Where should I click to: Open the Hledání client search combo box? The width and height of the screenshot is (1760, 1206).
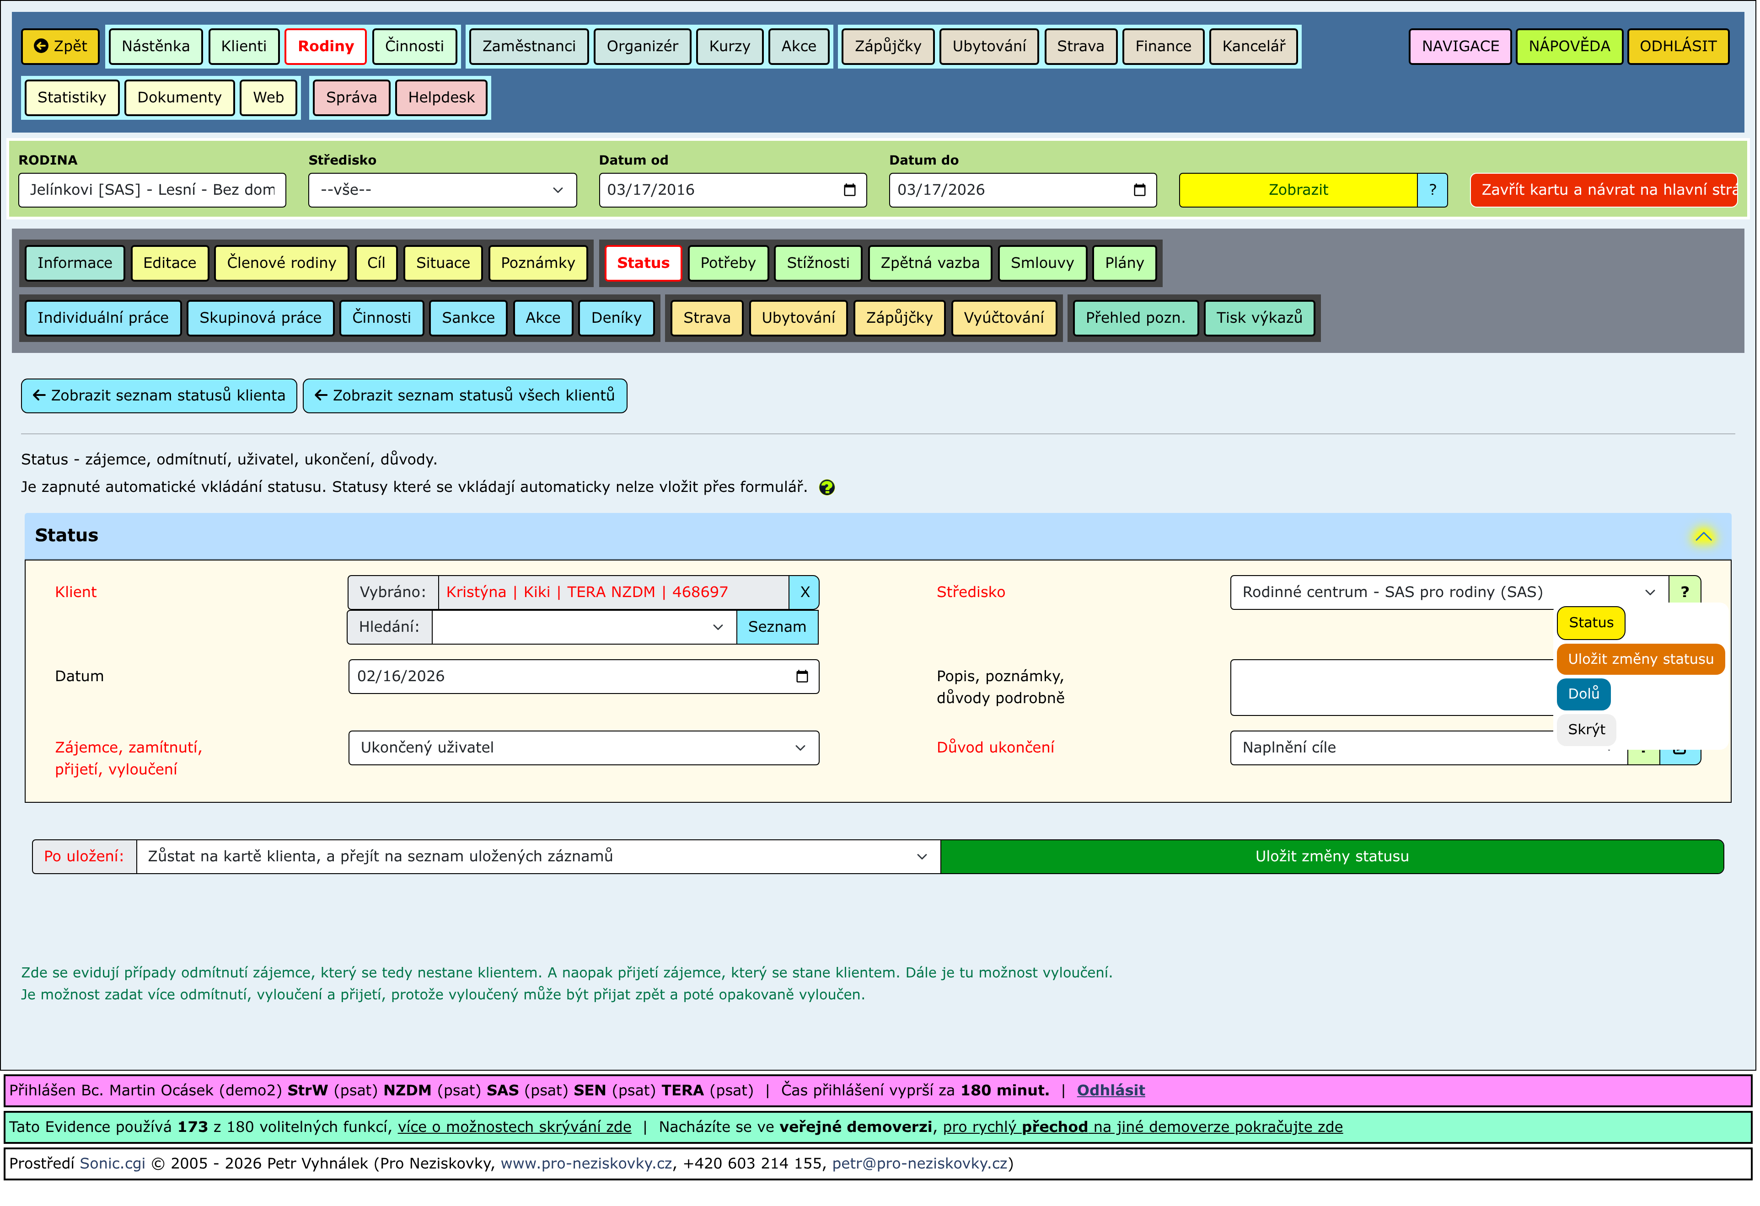[583, 627]
